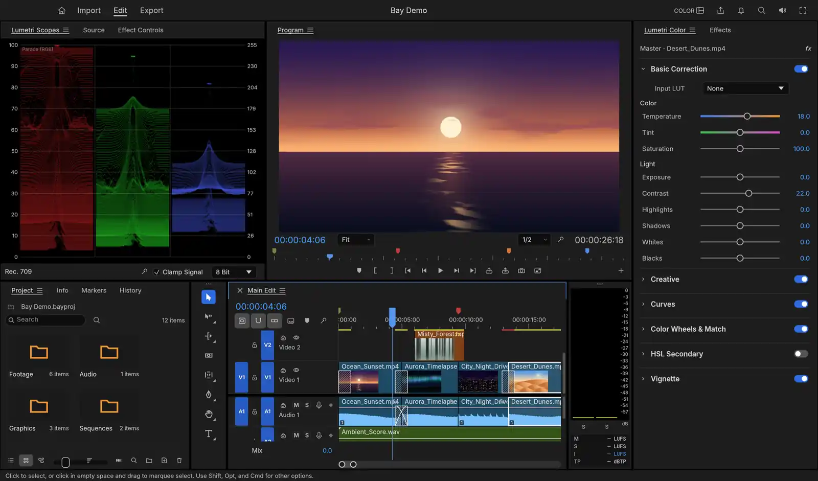Screen dimensions: 818x481
Task: Uncheck Clamp Signal checkbox
Action: [x=156, y=272]
